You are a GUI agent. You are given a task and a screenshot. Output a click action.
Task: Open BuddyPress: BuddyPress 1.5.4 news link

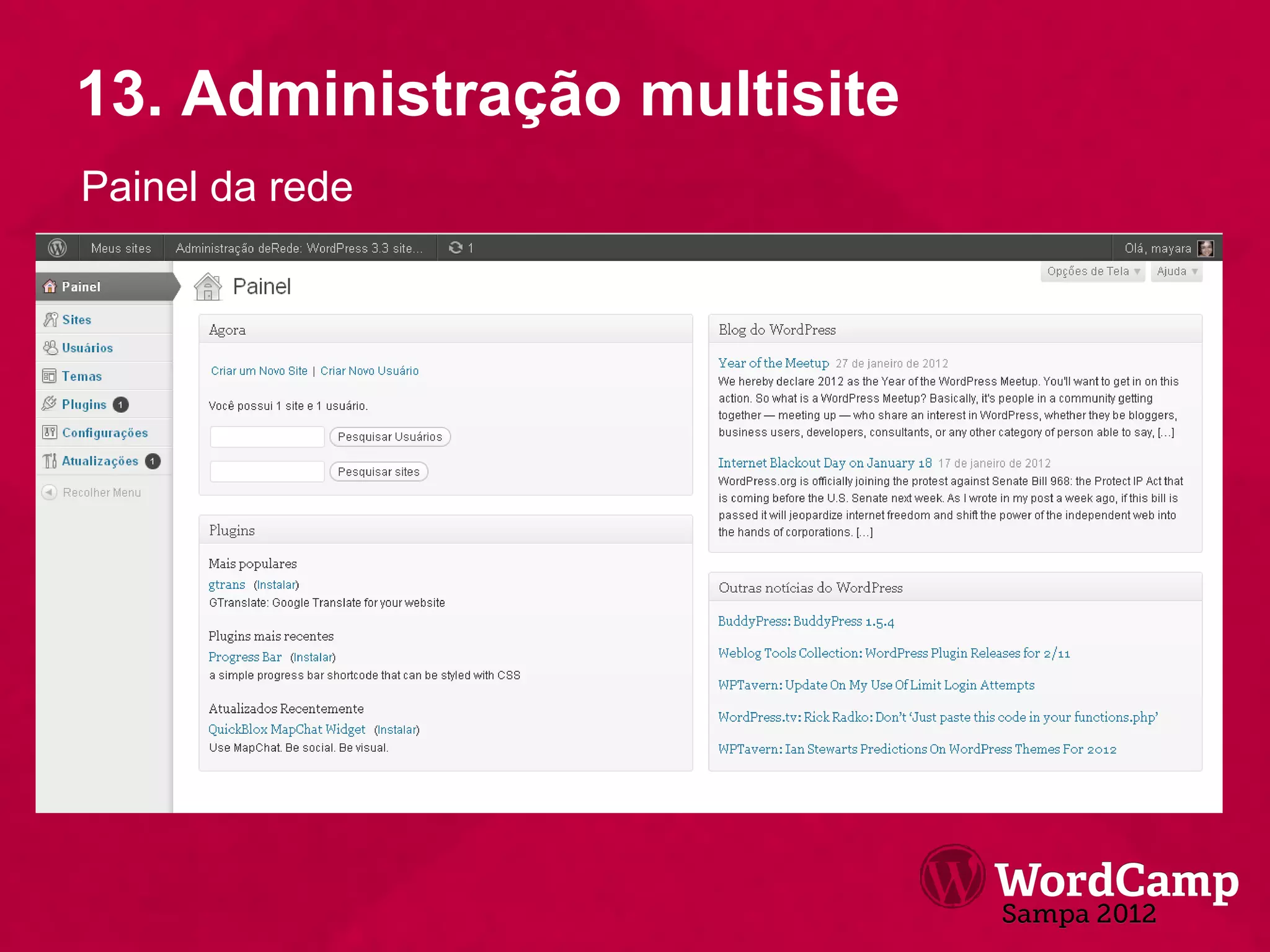tap(806, 621)
